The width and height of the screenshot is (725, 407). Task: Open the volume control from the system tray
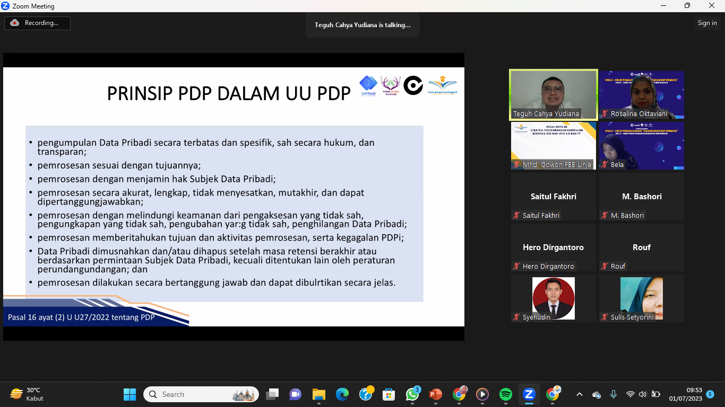coord(642,394)
